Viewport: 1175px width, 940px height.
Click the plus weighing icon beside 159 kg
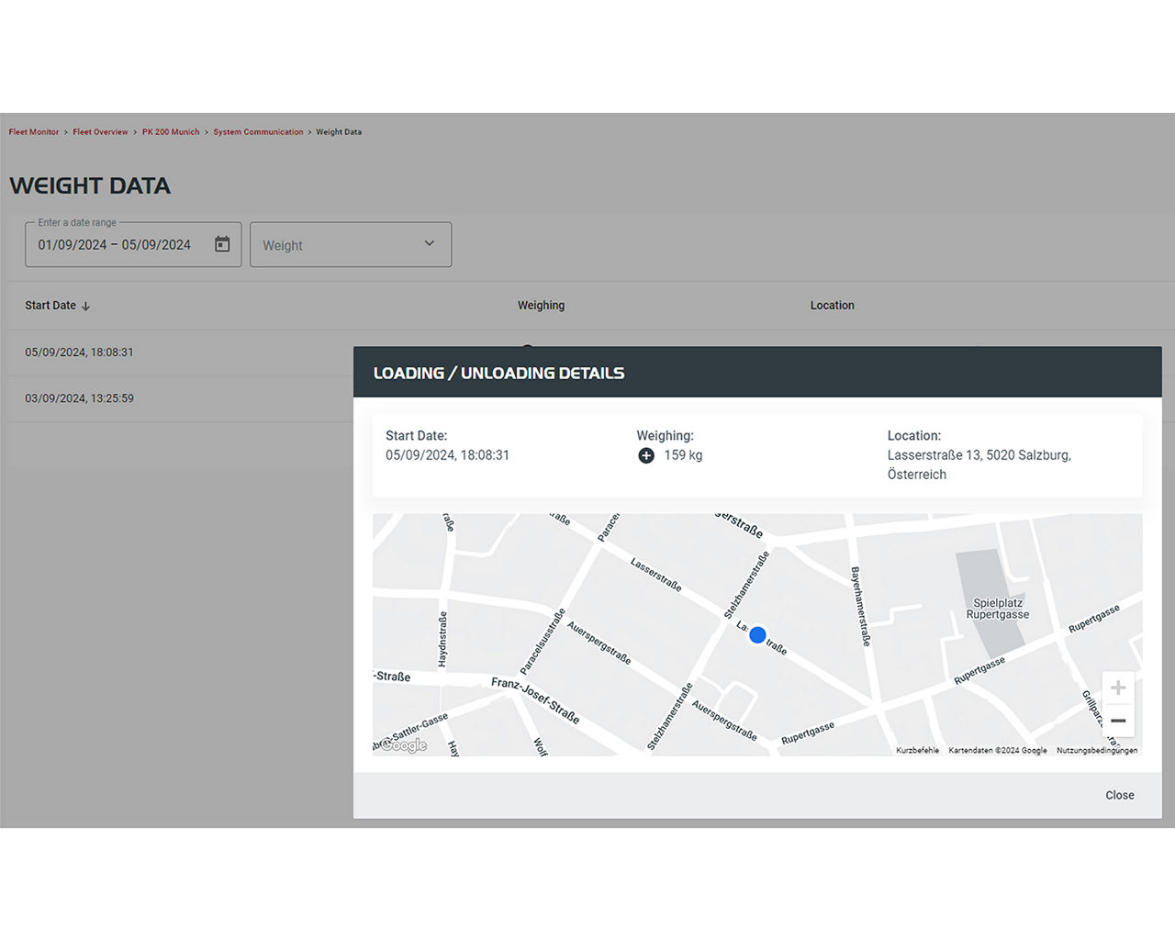pos(646,456)
